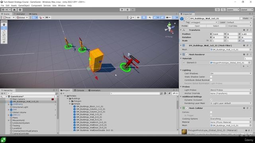The image size is (255, 143).
Task: Click Element 0 material object picker
Action: pyautogui.click(x=249, y=63)
